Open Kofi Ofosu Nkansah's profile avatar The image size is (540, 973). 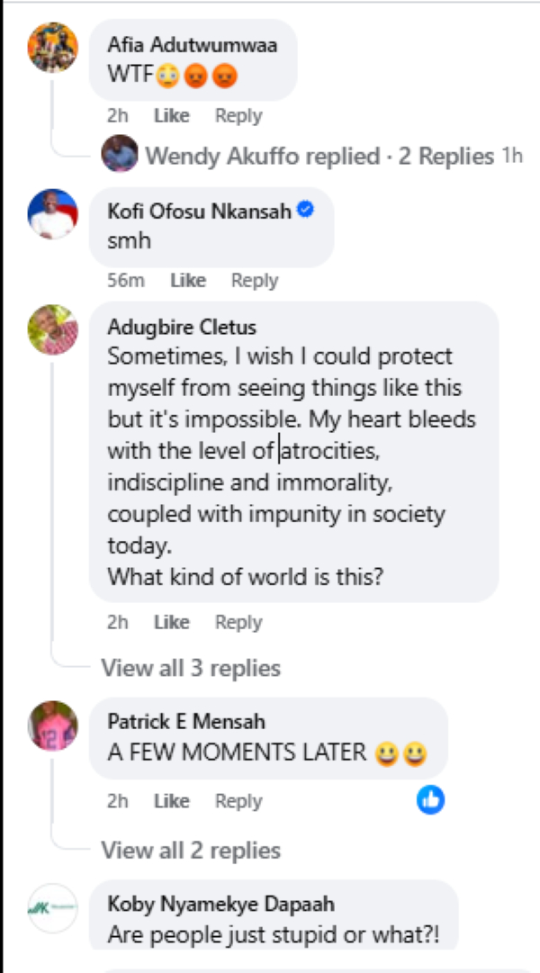point(53,213)
